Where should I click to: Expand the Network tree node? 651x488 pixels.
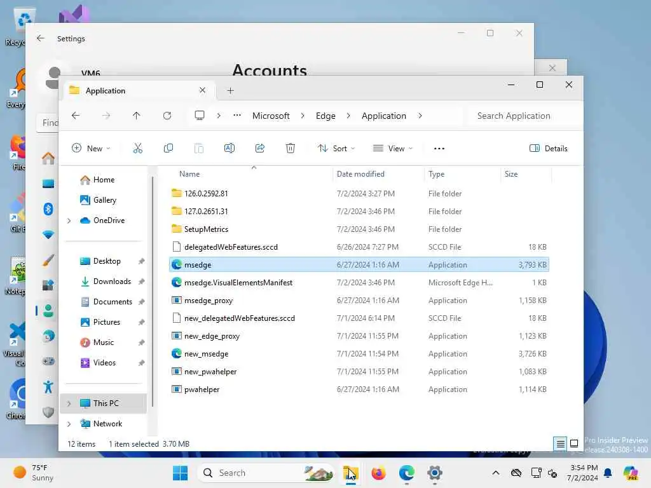point(69,424)
